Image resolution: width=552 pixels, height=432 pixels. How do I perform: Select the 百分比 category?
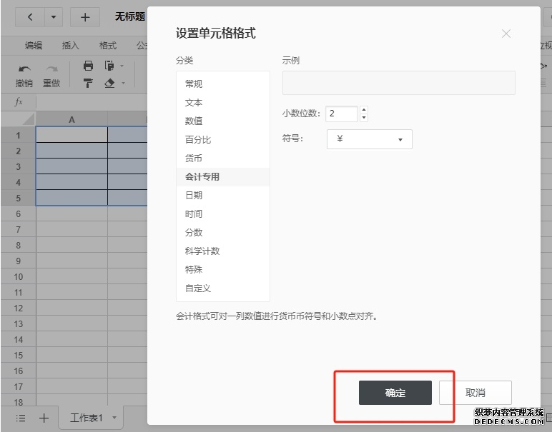pyautogui.click(x=223, y=140)
